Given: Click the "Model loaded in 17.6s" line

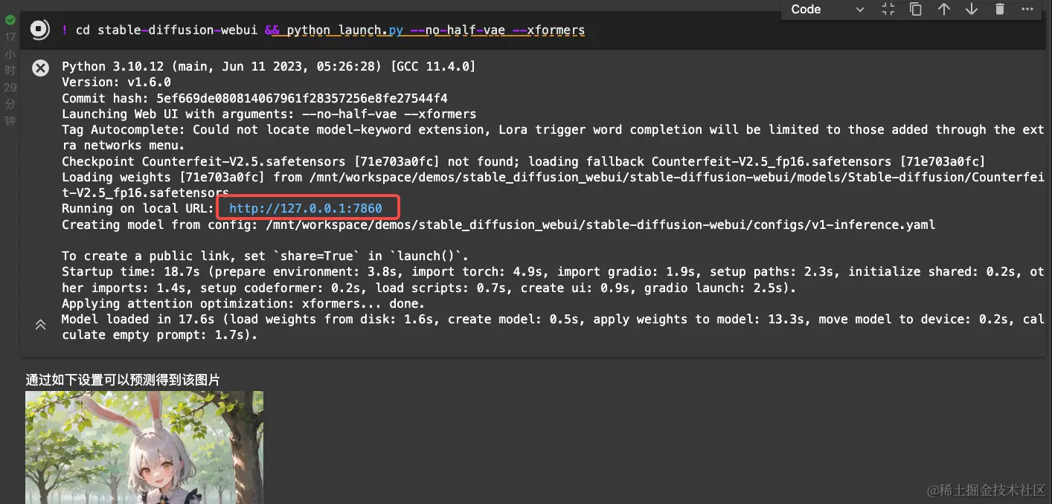Looking at the screenshot, I should [x=553, y=327].
